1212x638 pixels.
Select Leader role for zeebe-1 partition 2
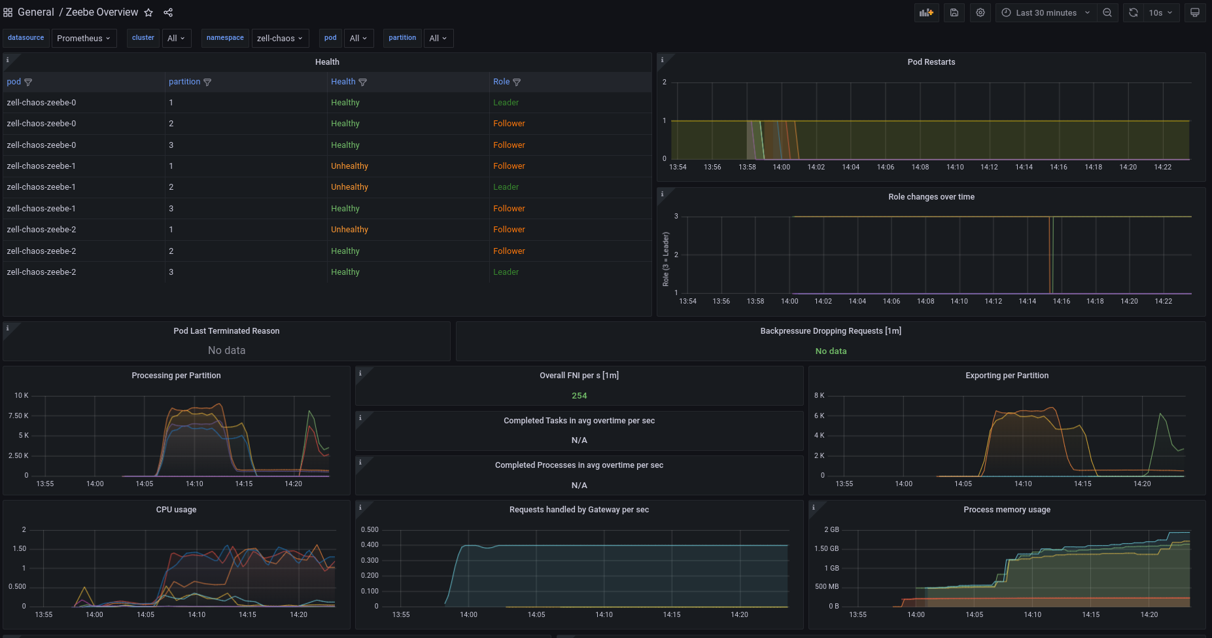(x=570, y=187)
